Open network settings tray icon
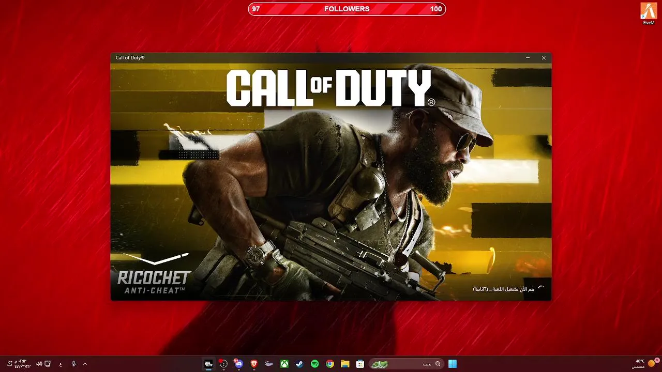This screenshot has height=372, width=662. (48, 364)
